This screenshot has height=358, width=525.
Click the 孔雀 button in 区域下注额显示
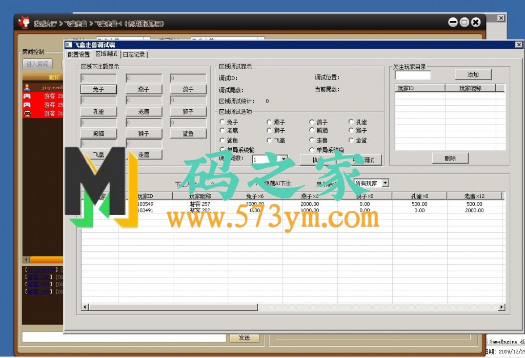[98, 111]
